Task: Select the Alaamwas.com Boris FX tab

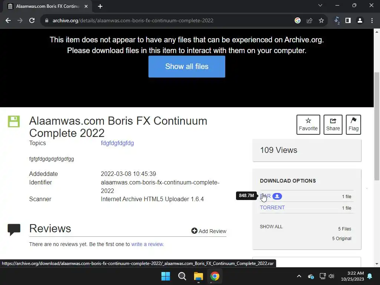Action: [x=47, y=6]
